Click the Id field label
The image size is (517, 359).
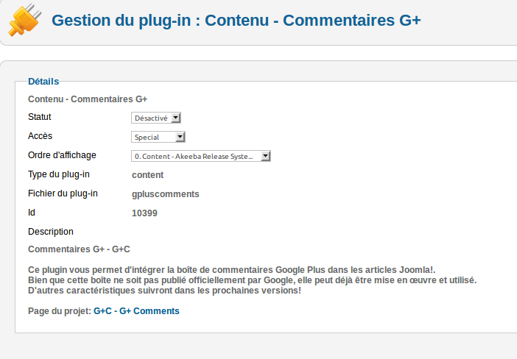click(32, 213)
